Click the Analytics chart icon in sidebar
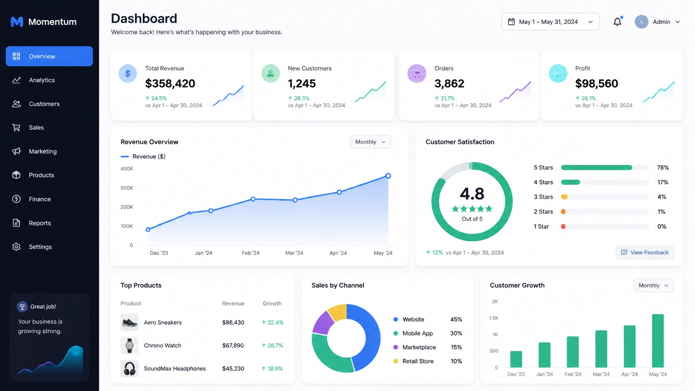Screen dimensions: 695x391 point(16,80)
